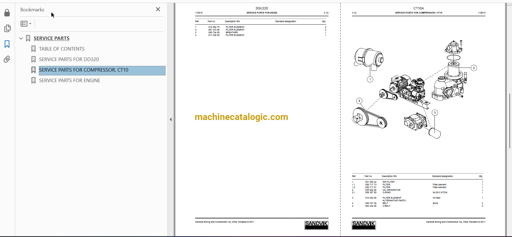
Task: Click the vertical document scrollbar thumb
Action: click(x=510, y=121)
